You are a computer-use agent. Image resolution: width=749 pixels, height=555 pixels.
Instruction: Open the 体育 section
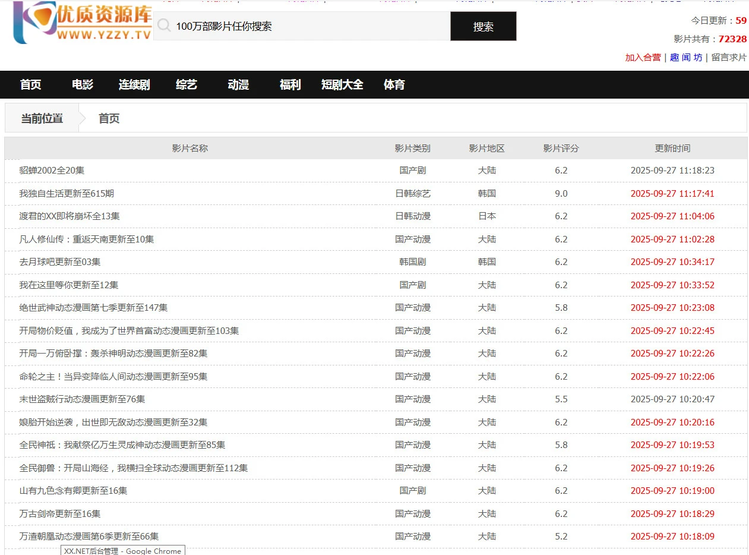coord(394,84)
